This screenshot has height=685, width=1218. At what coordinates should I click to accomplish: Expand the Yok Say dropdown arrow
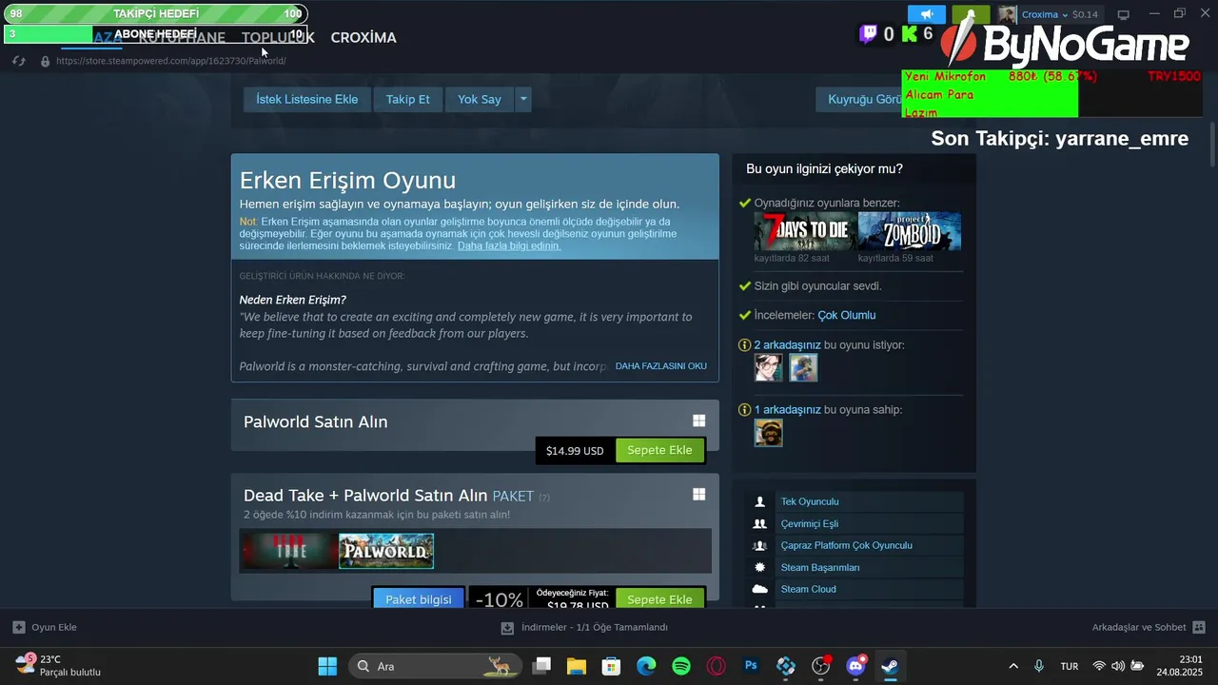pyautogui.click(x=522, y=99)
